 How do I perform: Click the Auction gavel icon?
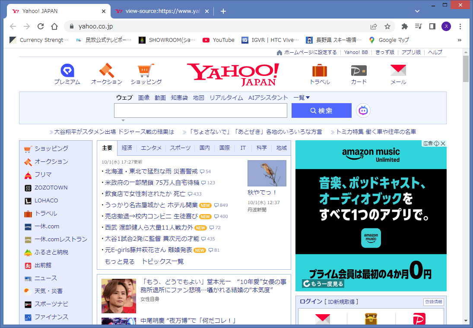[x=106, y=70]
